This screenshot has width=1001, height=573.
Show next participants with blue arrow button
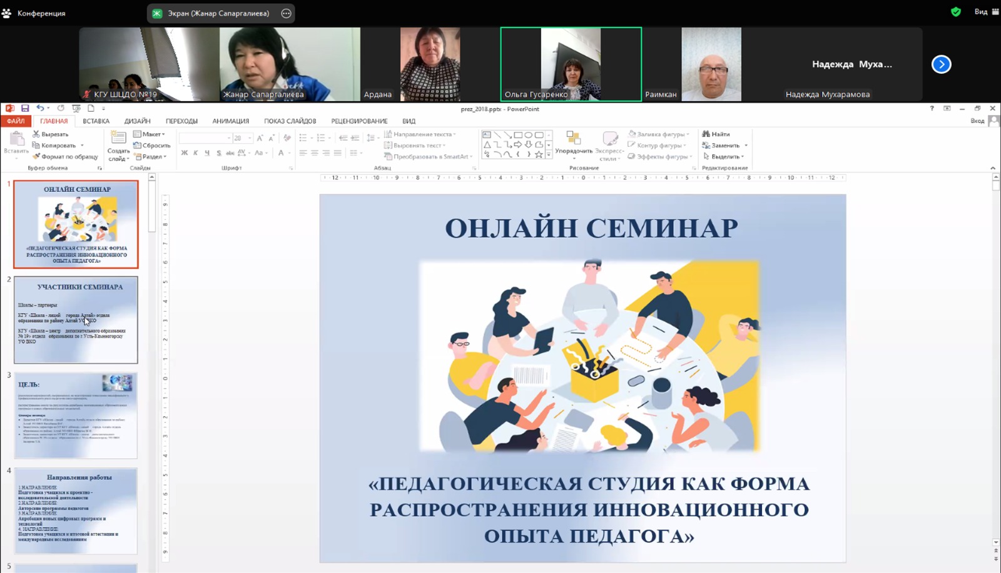click(x=942, y=64)
